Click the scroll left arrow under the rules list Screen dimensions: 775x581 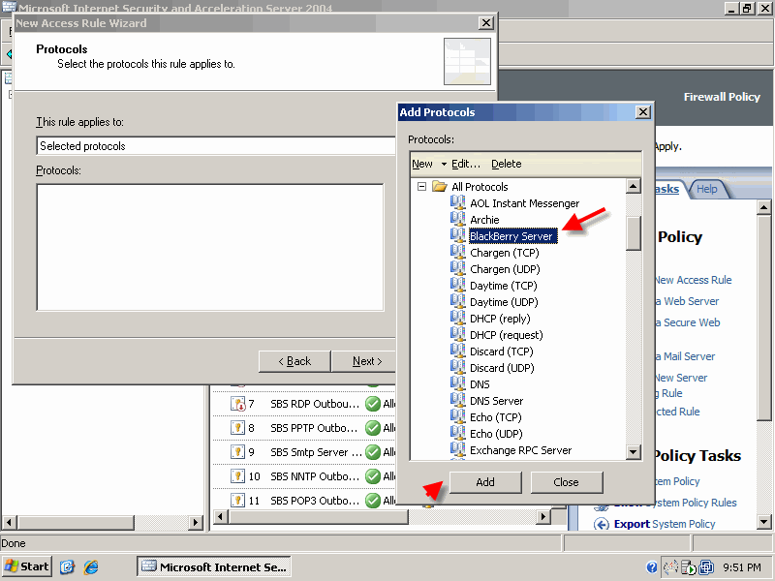pos(221,517)
